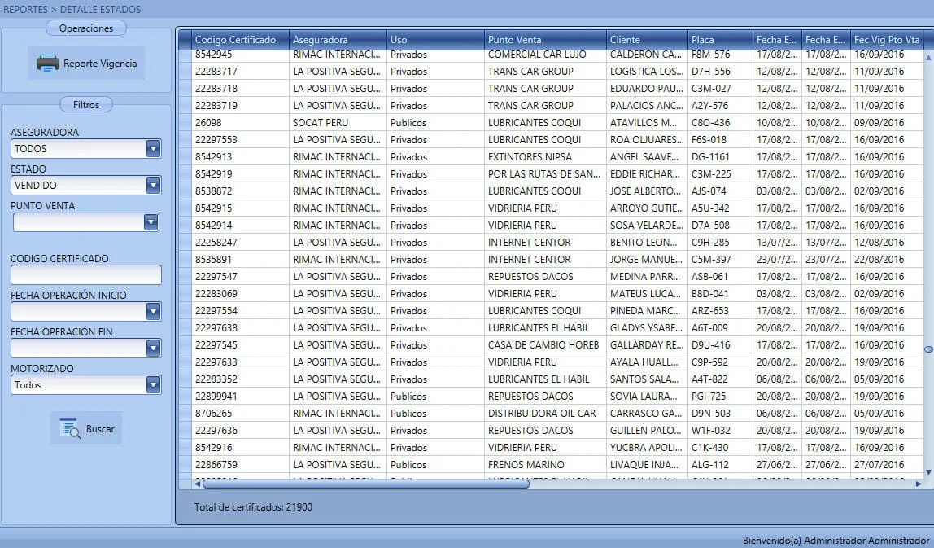Click the Reporte Vigencia button
Viewport: 934px width, 548px height.
pos(86,64)
